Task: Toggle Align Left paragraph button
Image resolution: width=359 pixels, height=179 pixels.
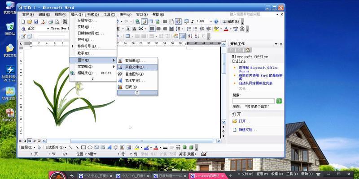Action: click(x=152, y=29)
